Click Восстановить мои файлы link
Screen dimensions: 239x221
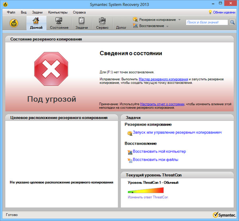(x=155, y=159)
